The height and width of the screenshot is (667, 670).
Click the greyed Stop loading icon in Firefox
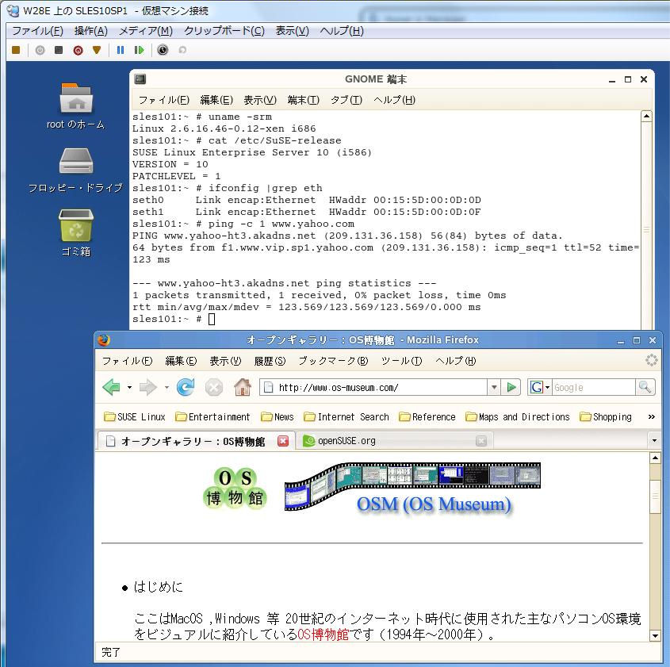pyautogui.click(x=213, y=388)
